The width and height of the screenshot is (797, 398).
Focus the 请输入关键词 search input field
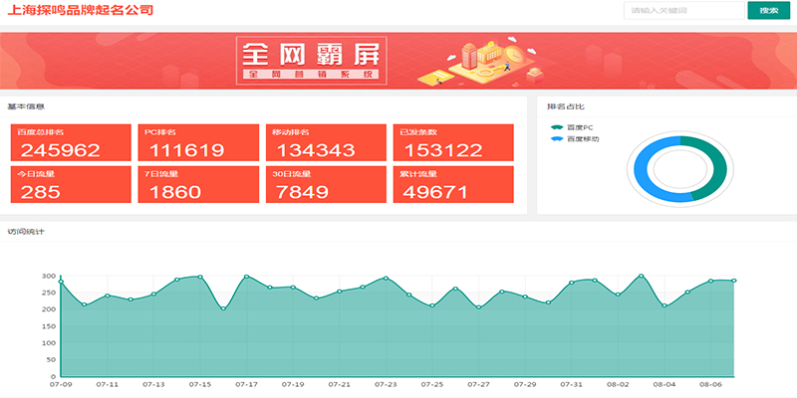tap(683, 11)
